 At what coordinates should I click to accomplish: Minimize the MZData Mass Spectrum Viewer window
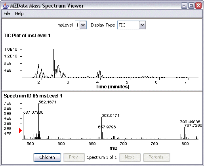[x=184, y=6]
